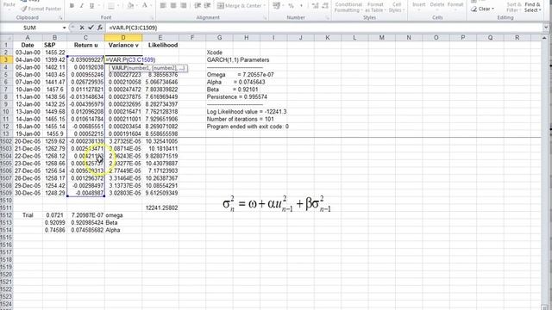The width and height of the screenshot is (552, 310).
Task: Click the GARCH sigma equation image
Action: [277, 203]
